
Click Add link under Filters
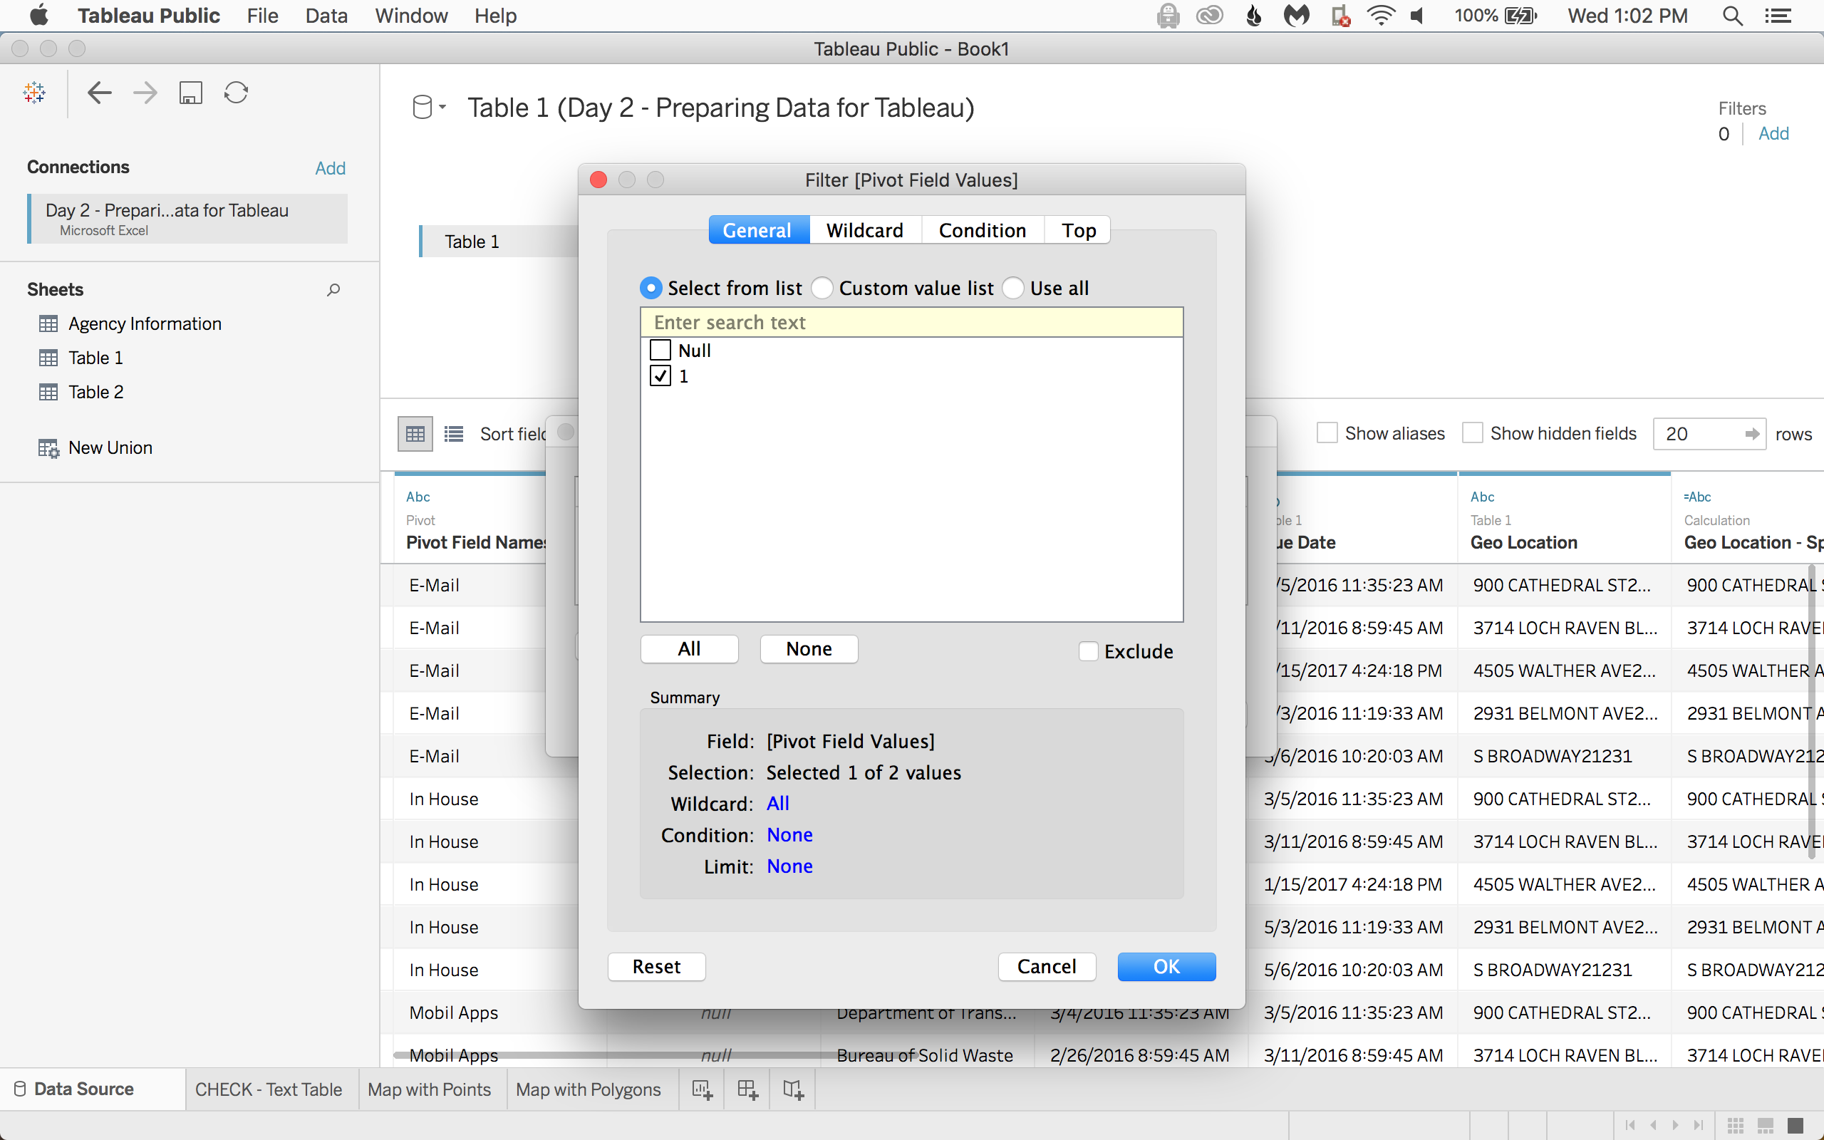pyautogui.click(x=1773, y=133)
